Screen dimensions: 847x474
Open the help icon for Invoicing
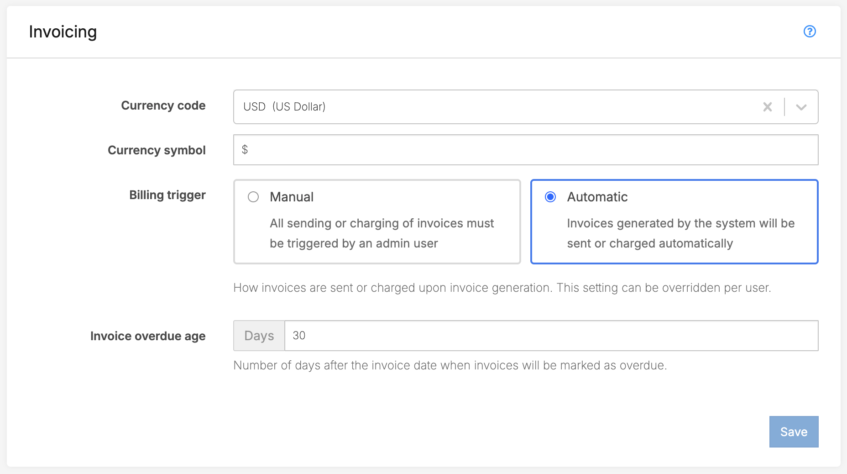tap(810, 32)
